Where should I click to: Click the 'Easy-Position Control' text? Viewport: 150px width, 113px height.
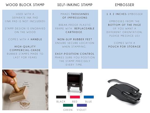coord(75,54)
